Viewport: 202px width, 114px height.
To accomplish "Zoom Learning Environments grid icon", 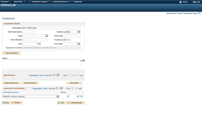I will (x=57, y=88).
